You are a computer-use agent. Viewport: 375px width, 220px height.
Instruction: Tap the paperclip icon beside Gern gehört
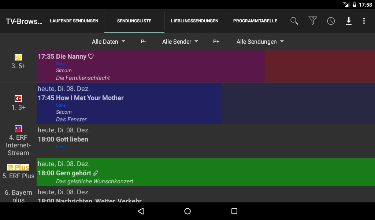(x=96, y=173)
